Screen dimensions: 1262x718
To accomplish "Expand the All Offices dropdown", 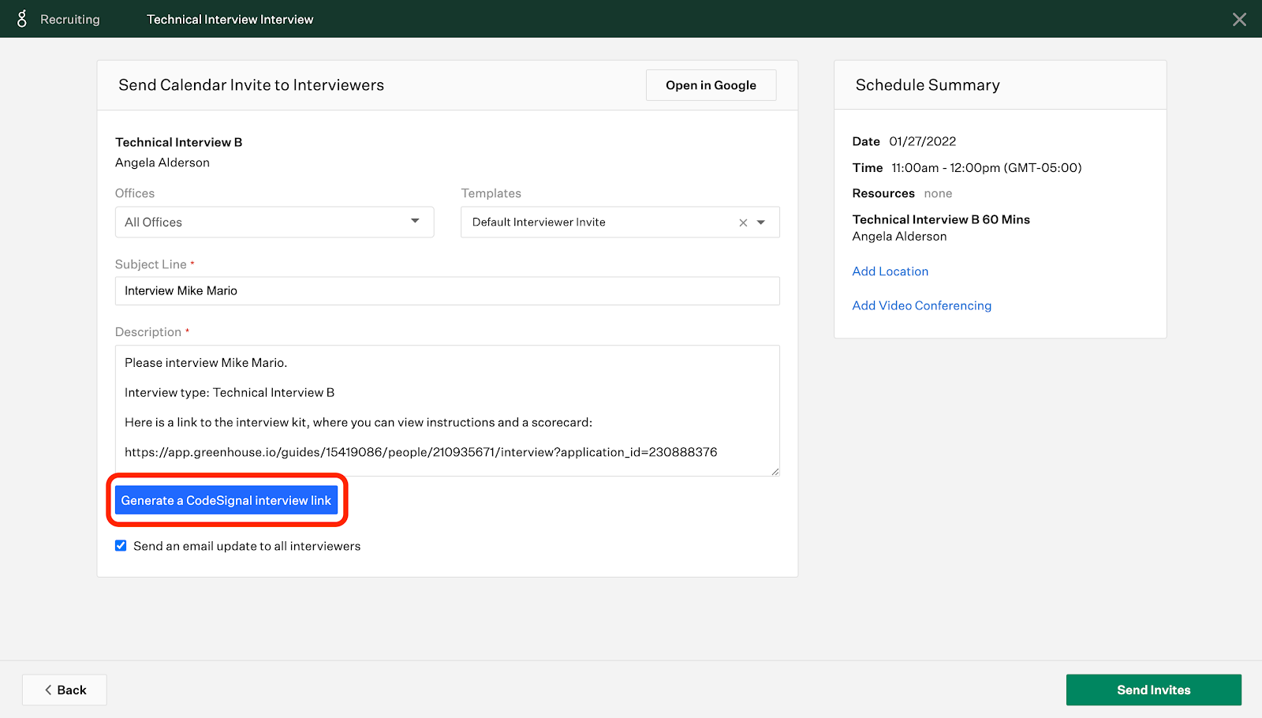I will pos(274,223).
